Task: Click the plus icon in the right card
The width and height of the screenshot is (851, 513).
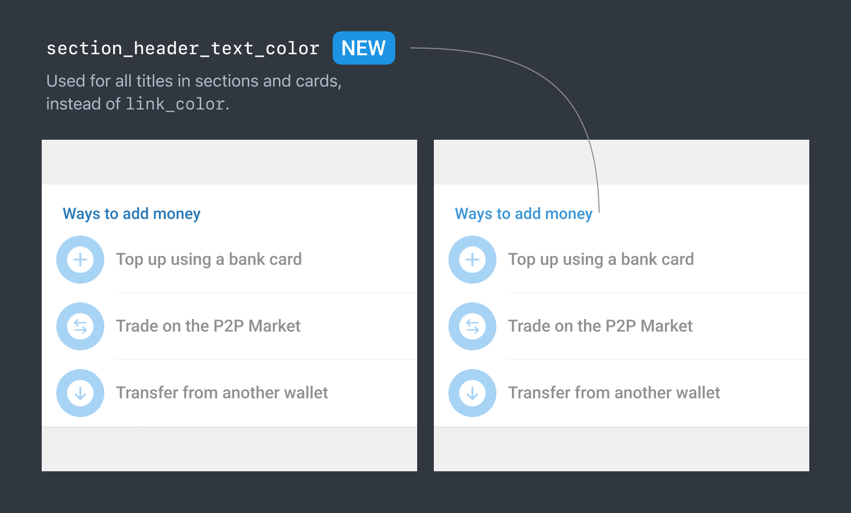Action: point(472,259)
